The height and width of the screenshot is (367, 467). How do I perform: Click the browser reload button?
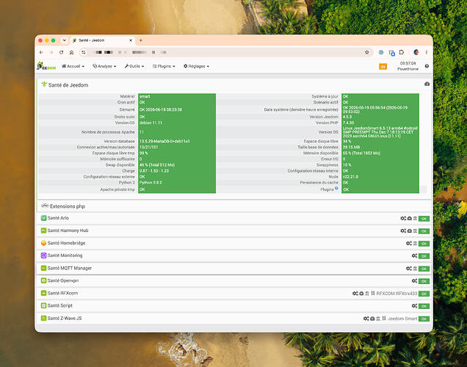click(x=62, y=52)
